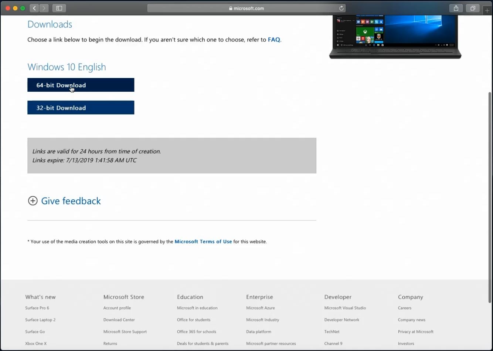Toggle the Safari sidebar
This screenshot has width=493, height=351.
coord(59,8)
